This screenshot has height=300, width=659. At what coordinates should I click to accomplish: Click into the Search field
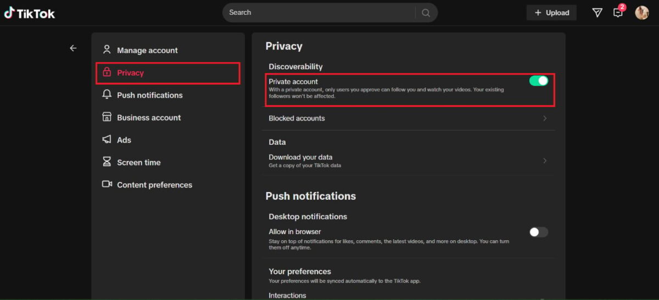click(319, 13)
